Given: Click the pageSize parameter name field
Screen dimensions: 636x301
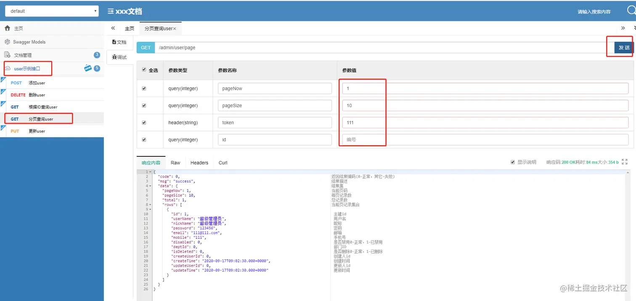Looking at the screenshot, I should pyautogui.click(x=275, y=106).
